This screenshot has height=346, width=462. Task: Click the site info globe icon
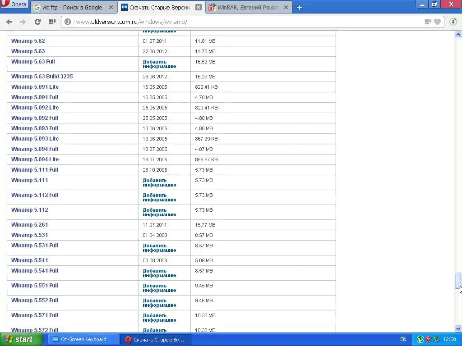pyautogui.click(x=68, y=22)
